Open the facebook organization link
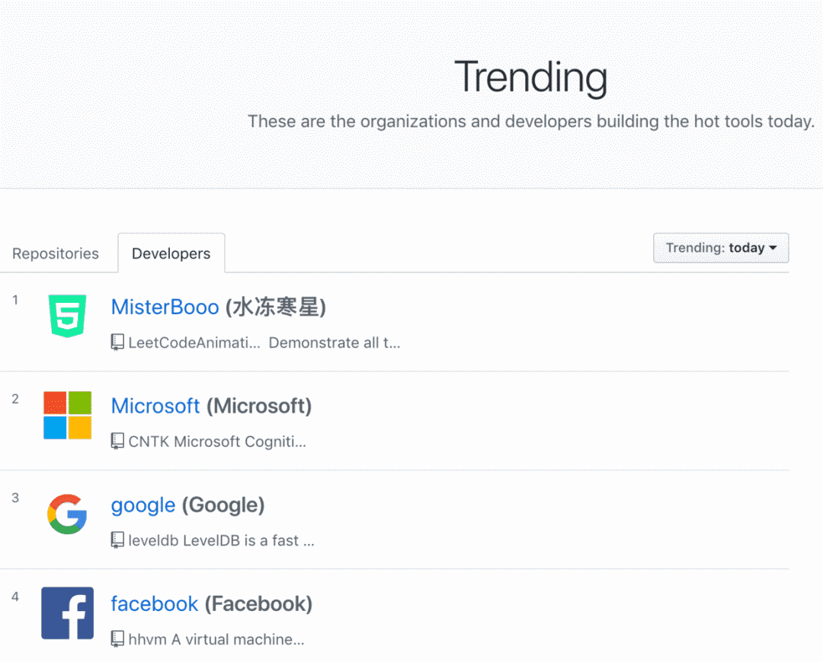Image resolution: width=823 pixels, height=662 pixels. click(x=154, y=604)
